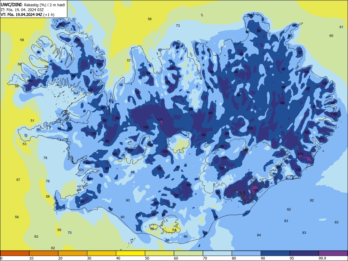
Task: Click the blue humidity value 70
Action: [x=70, y=232]
